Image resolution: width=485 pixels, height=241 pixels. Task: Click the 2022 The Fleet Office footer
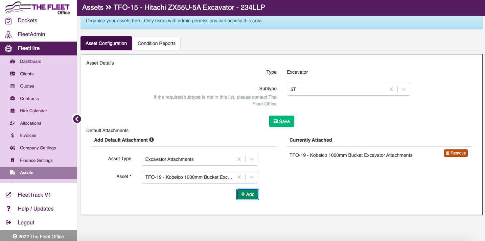coord(38,237)
